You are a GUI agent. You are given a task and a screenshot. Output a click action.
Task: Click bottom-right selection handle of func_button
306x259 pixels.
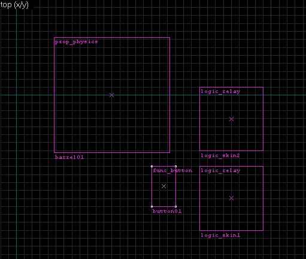pos(175,206)
